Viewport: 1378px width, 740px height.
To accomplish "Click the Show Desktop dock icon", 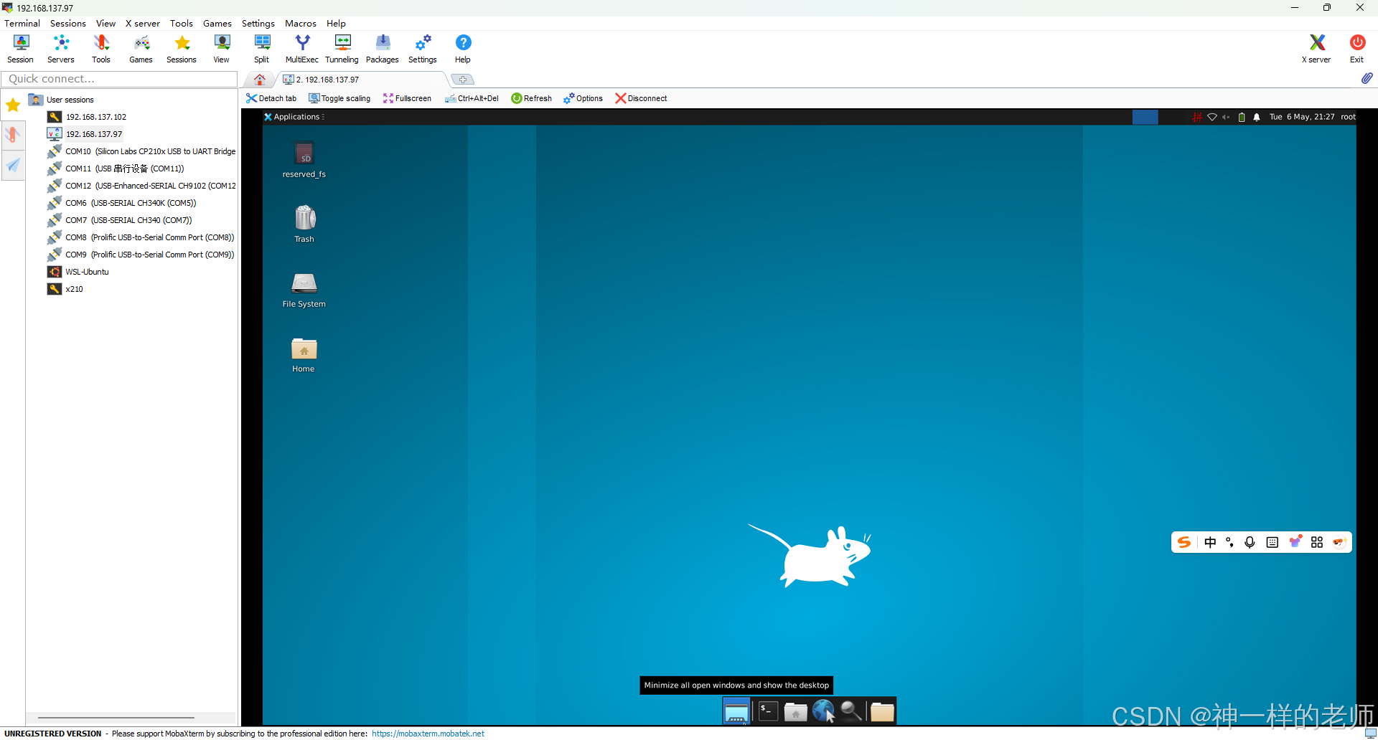I will coord(736,711).
